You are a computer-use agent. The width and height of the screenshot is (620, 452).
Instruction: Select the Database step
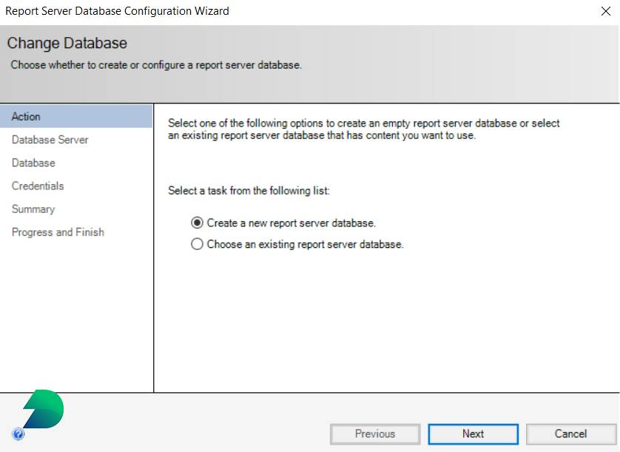(33, 163)
